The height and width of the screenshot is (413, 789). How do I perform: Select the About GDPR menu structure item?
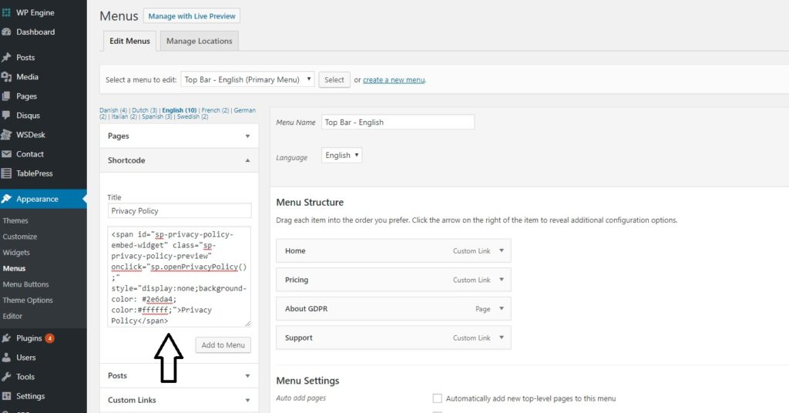point(394,309)
